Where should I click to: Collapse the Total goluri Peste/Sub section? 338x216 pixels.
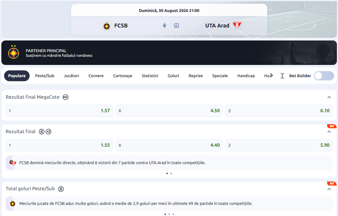[329, 189]
